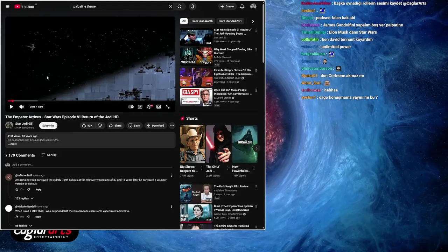This screenshot has height=252, width=448.
Task: Show more filter chips arrow
Action: tap(253, 21)
